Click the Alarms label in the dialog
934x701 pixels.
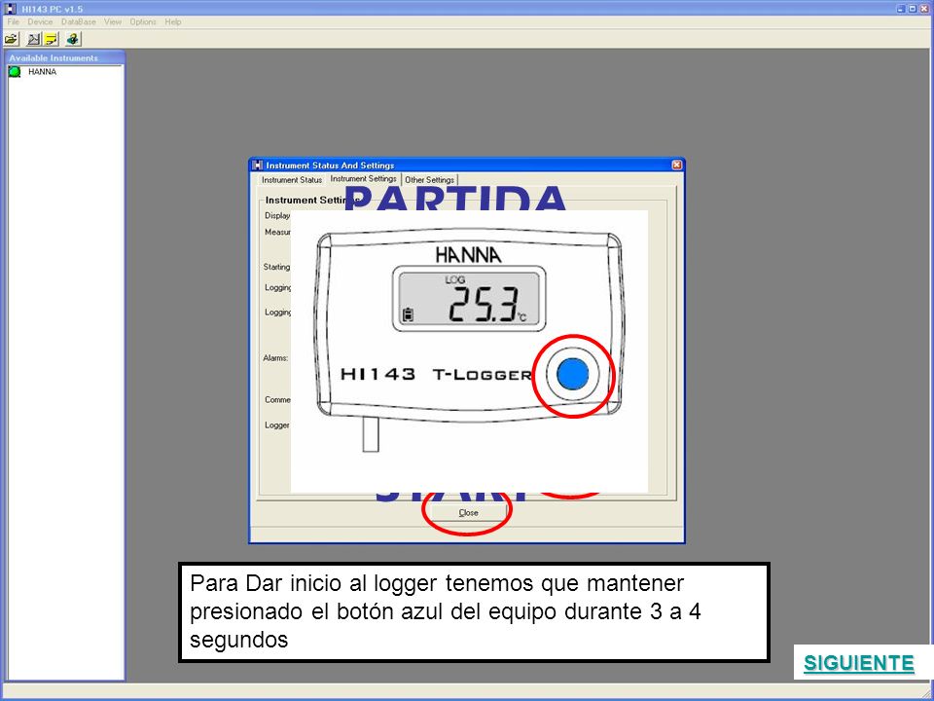(x=275, y=358)
